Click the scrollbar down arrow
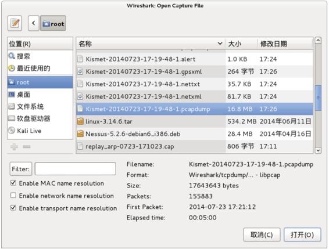Image resolution: width=329 pixels, height=249 pixels. coord(318,150)
